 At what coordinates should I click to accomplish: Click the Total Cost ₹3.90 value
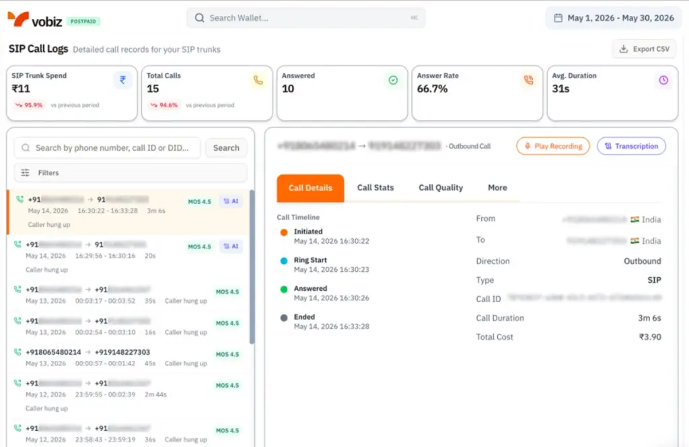[650, 337]
